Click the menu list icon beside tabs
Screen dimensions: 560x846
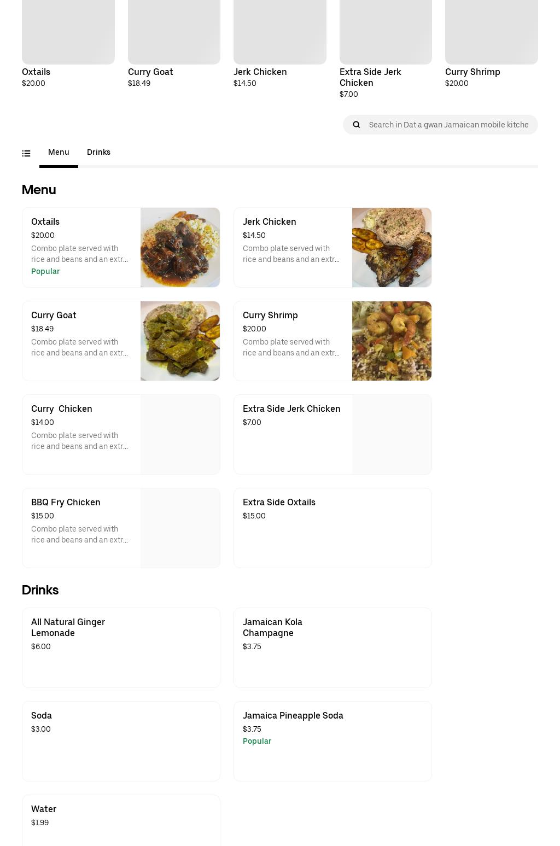coord(26,154)
